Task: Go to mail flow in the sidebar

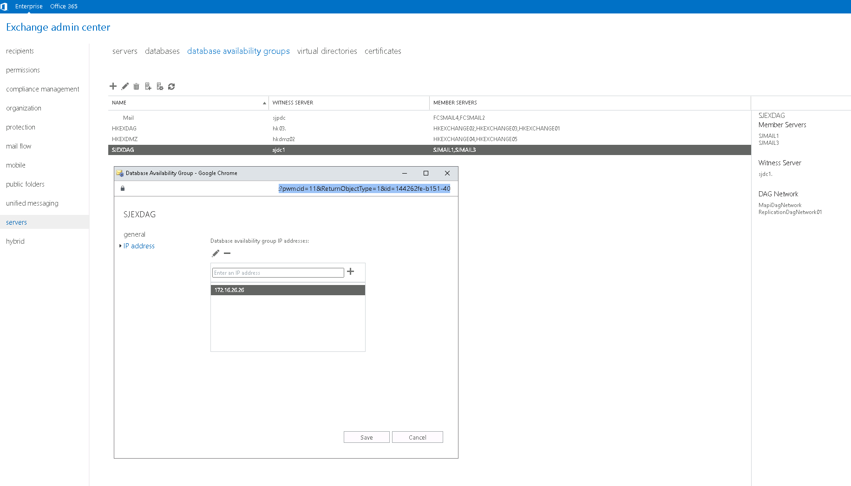Action: point(19,146)
